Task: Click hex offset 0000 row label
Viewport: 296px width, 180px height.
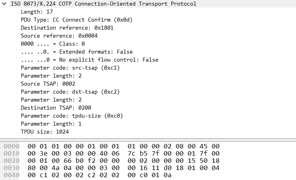Action: tap(11, 146)
